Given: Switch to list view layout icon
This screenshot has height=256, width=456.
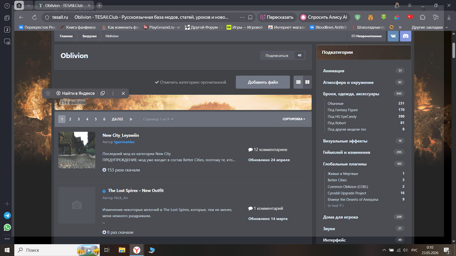Looking at the screenshot, I should click(298, 82).
